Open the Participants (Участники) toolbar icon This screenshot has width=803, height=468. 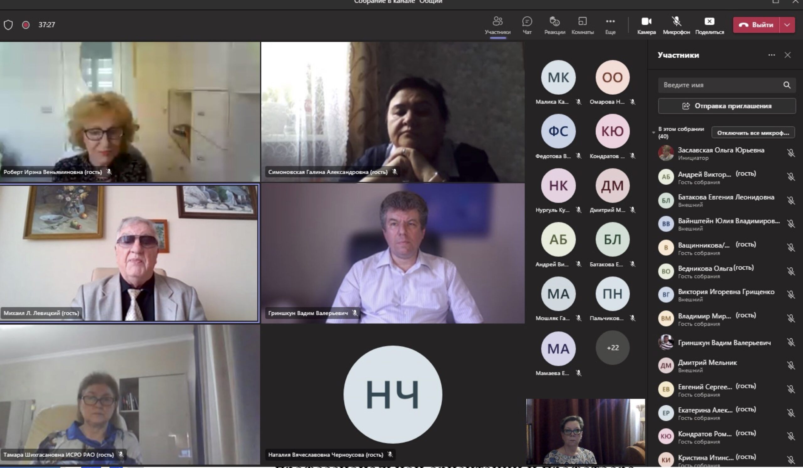[497, 22]
